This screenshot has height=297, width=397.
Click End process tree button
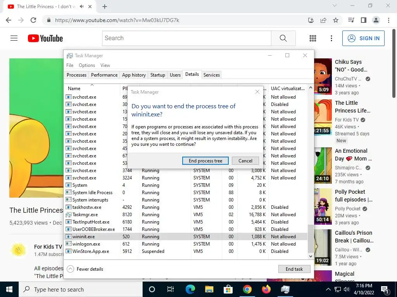(x=205, y=160)
